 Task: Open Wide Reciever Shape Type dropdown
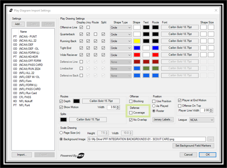point(121,55)
